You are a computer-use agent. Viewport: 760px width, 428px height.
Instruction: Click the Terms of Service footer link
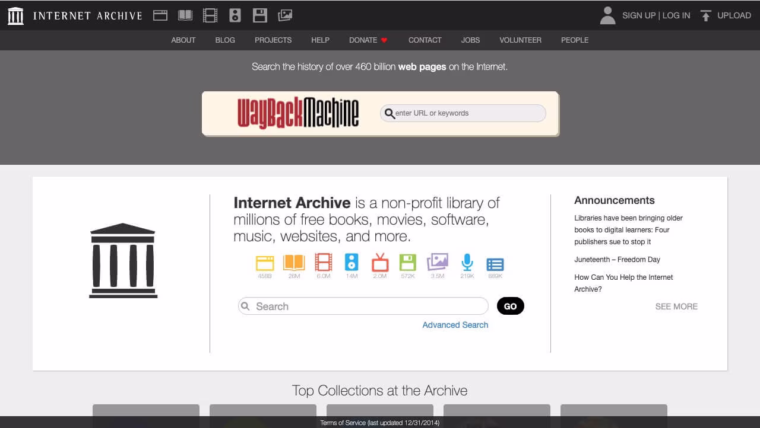(380, 423)
